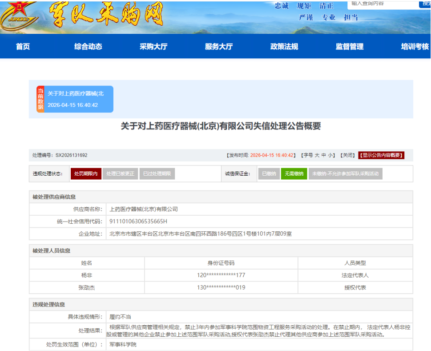The width and height of the screenshot is (431, 351).
Task: Select the 处罚期限内 status tag
Action: [x=86, y=174]
